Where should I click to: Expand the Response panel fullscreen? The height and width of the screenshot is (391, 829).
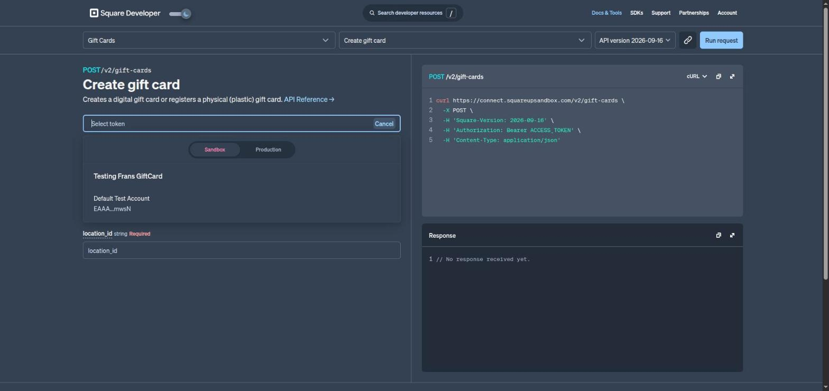(732, 236)
